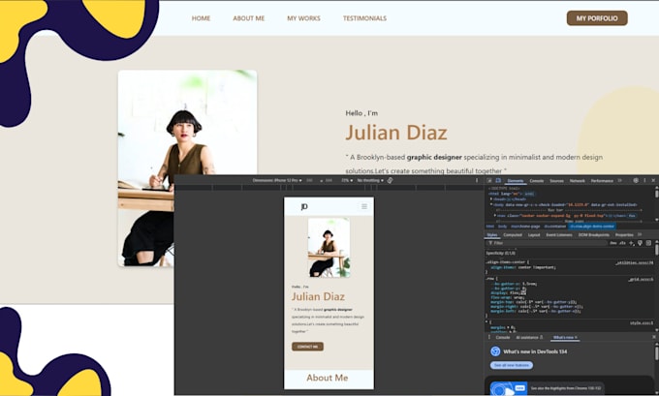Open the Console tab in bottom drawer

click(x=503, y=337)
